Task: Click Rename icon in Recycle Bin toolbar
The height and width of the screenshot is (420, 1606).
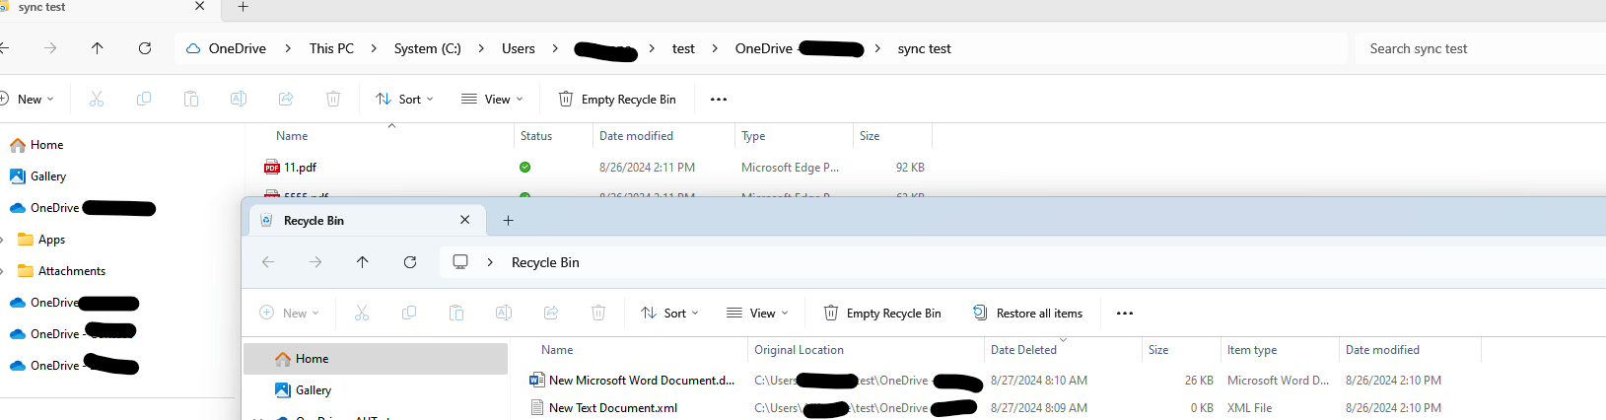Action: click(504, 313)
